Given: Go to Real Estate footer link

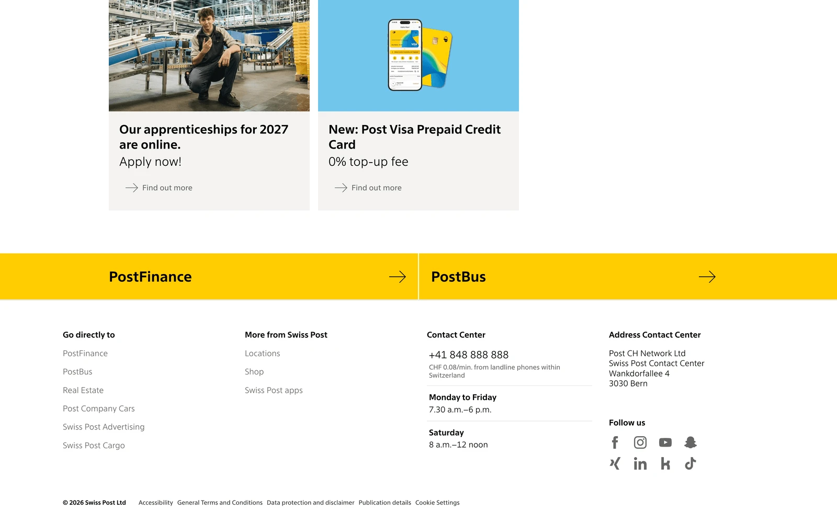Looking at the screenshot, I should click(83, 390).
